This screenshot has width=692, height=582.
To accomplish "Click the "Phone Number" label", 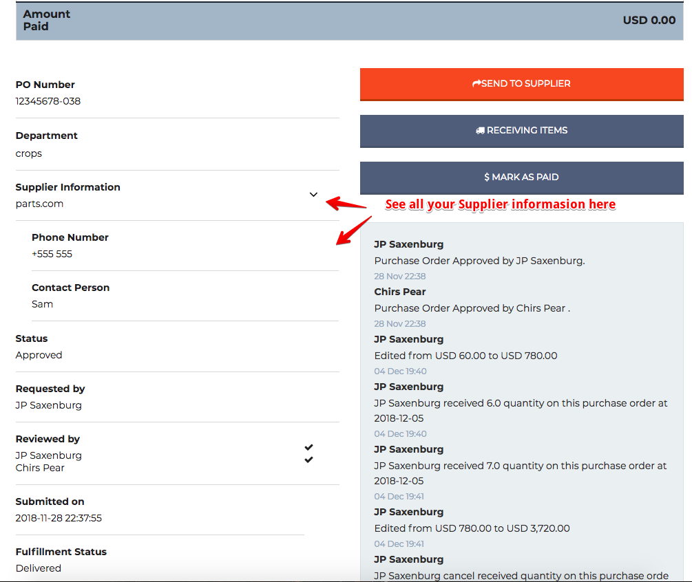I will (x=70, y=237).
